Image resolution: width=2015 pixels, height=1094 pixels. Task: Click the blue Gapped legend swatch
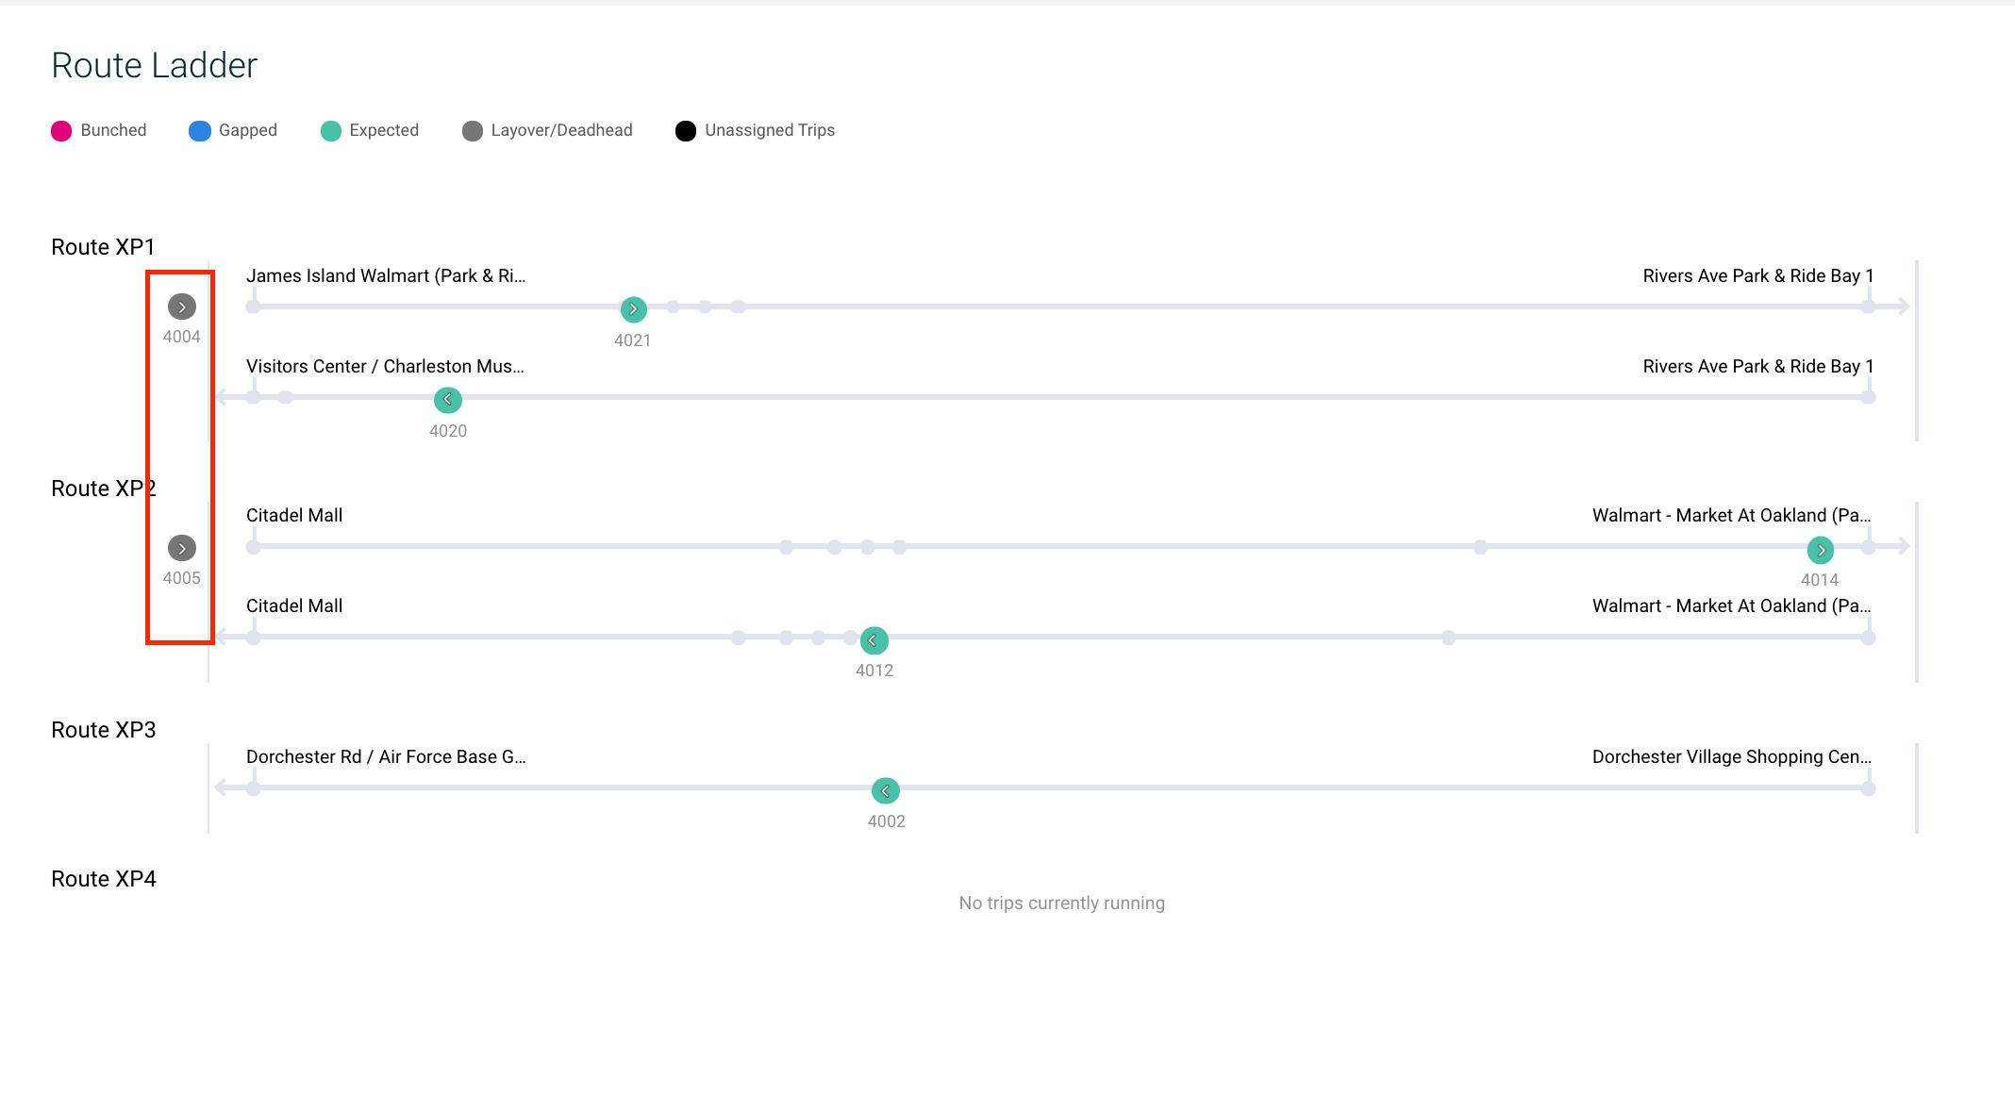coord(199,131)
